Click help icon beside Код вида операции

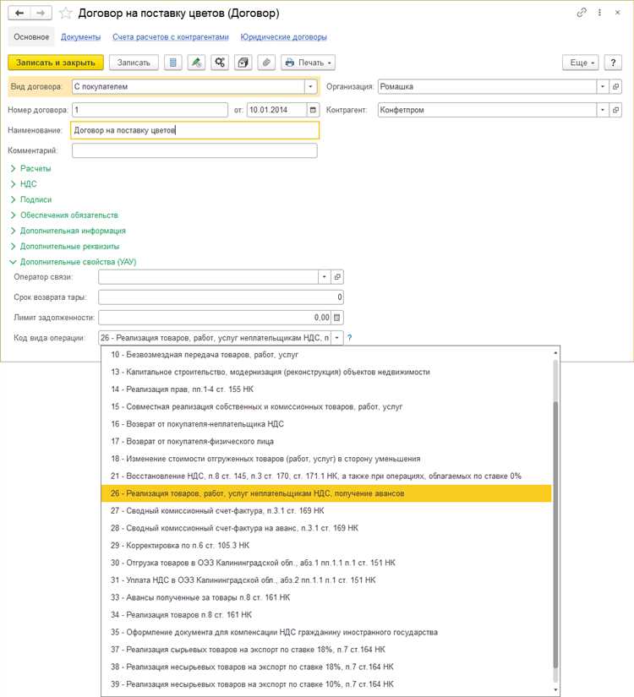point(349,338)
